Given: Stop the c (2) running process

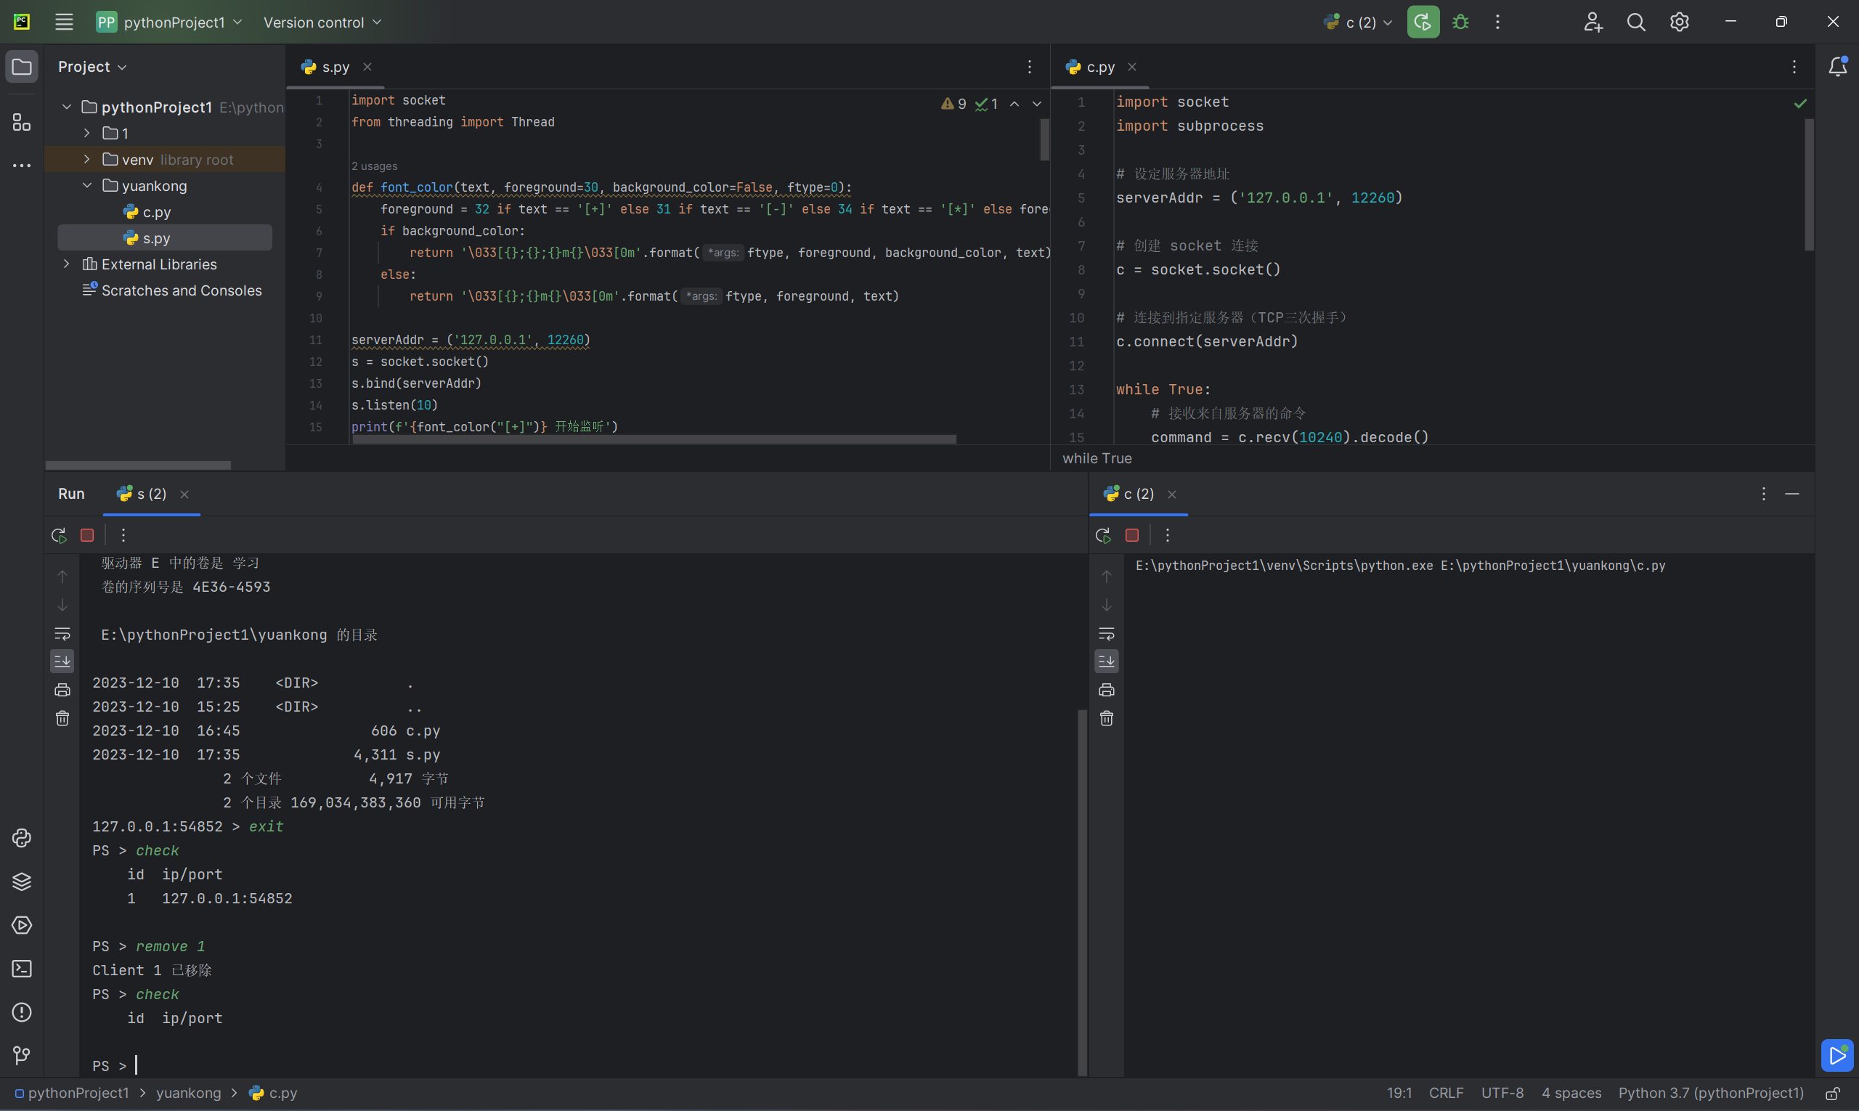Looking at the screenshot, I should coord(1132,535).
